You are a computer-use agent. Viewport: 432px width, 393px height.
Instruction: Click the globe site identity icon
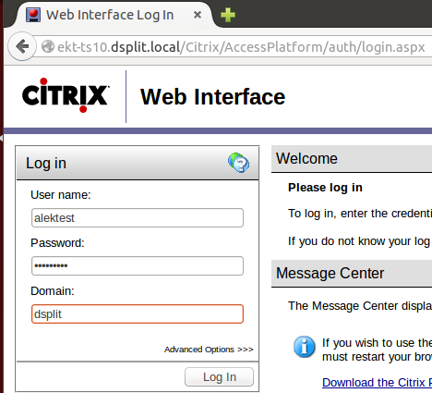(x=48, y=47)
